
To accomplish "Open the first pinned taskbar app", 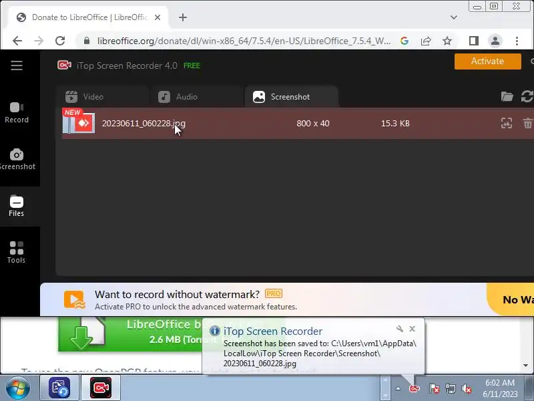I will [x=59, y=388].
